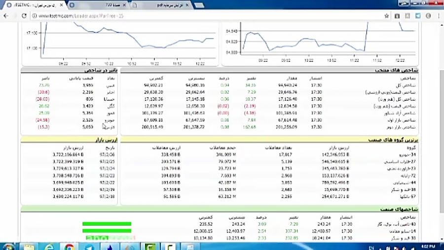444x250 pixels.
Task: Click index value 94,949.24
Action: point(288,85)
